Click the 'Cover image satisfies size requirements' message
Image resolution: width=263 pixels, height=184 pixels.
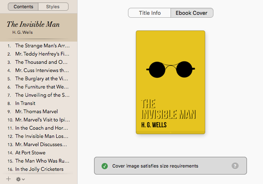[x=155, y=166]
